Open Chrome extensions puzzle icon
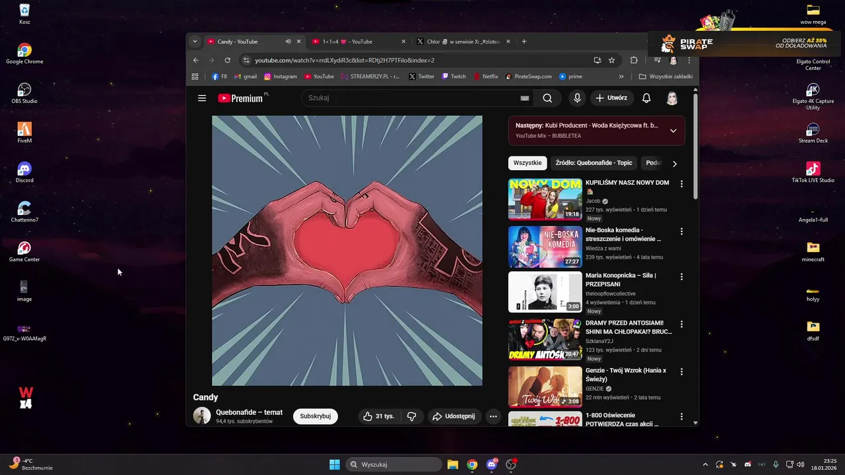The image size is (845, 475). tap(634, 60)
